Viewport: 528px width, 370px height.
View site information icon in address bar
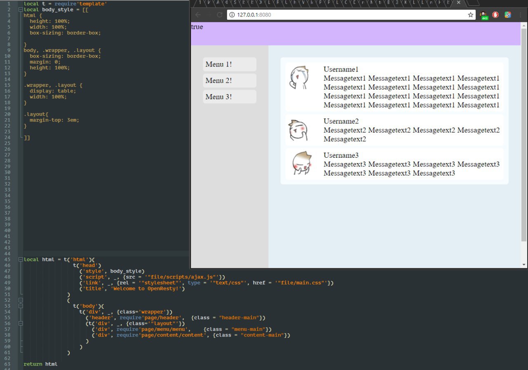click(232, 15)
